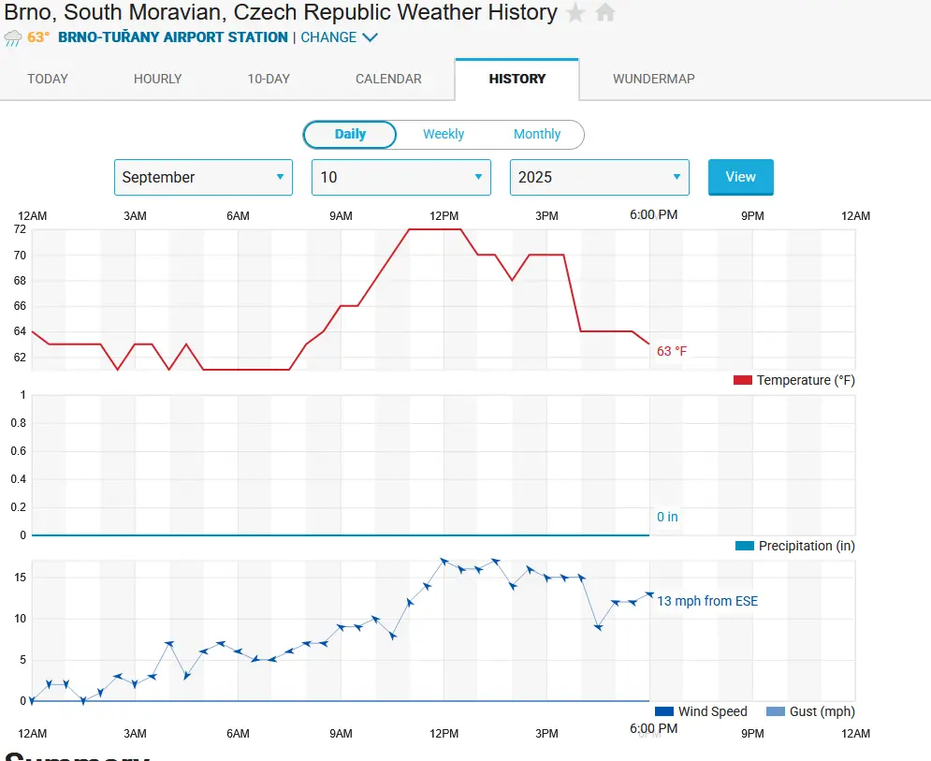Switch to the Monthly view
931x761 pixels.
tap(537, 134)
